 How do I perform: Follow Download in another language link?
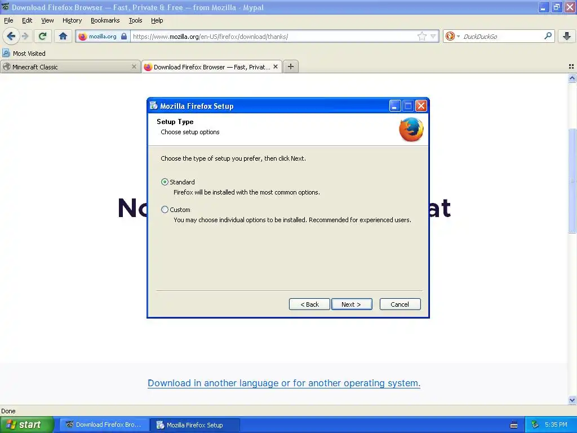284,383
